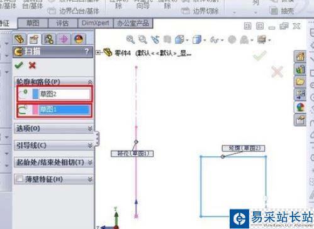Image resolution: width=314 pixels, height=229 pixels.
Task: Open SolidWorks Resources home task pane icon
Action: point(300,56)
